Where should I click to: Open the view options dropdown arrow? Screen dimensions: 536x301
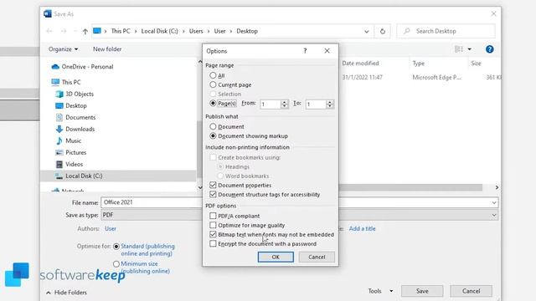click(470, 49)
